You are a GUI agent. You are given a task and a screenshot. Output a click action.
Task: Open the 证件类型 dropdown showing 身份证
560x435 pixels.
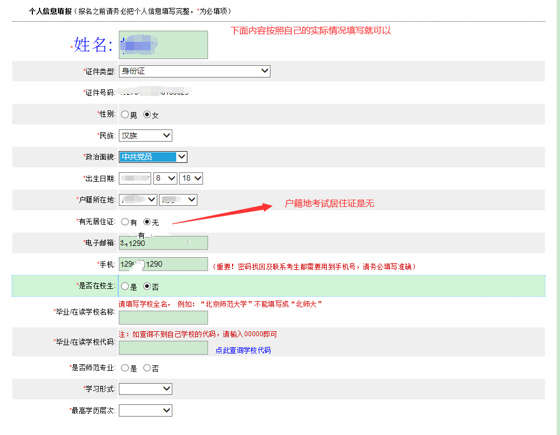tap(194, 71)
